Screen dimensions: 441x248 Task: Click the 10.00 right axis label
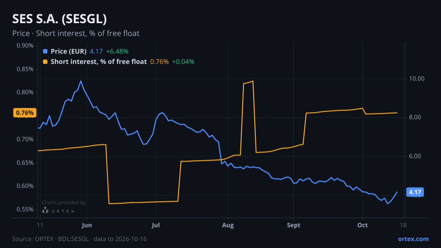416,79
